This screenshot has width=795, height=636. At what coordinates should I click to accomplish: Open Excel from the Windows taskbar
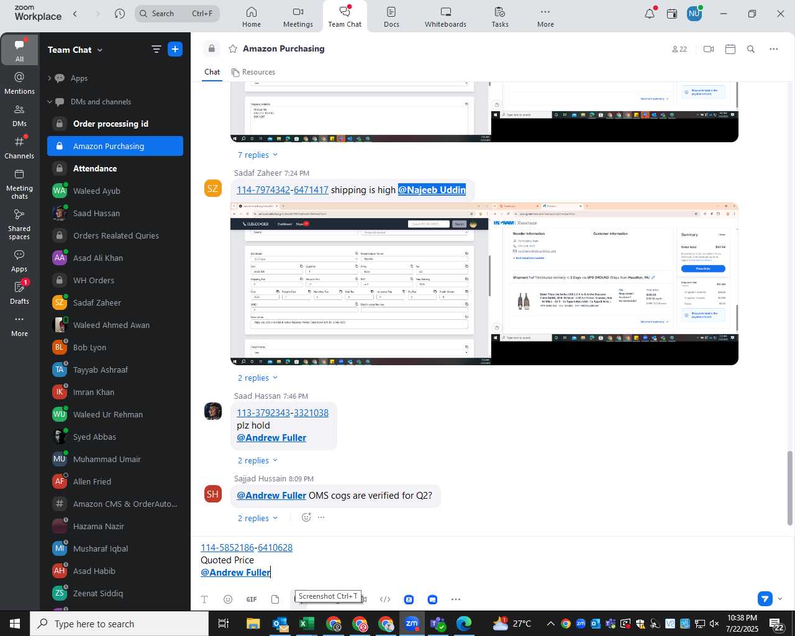[x=306, y=624]
